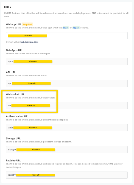
Task: Click the Required badge beside Webapp URL
Action: [x=27, y=24]
